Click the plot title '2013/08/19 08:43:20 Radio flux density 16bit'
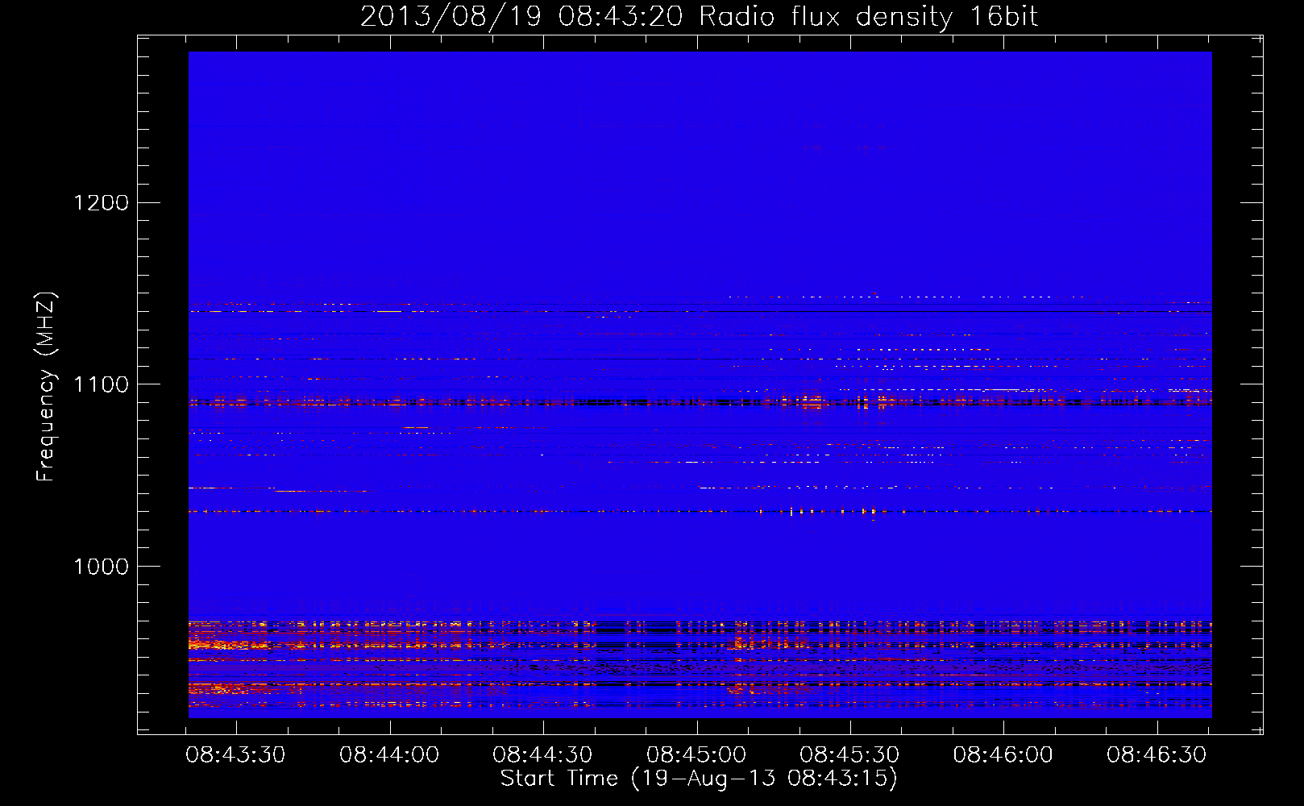Screen dimensions: 1304x806 699,17
